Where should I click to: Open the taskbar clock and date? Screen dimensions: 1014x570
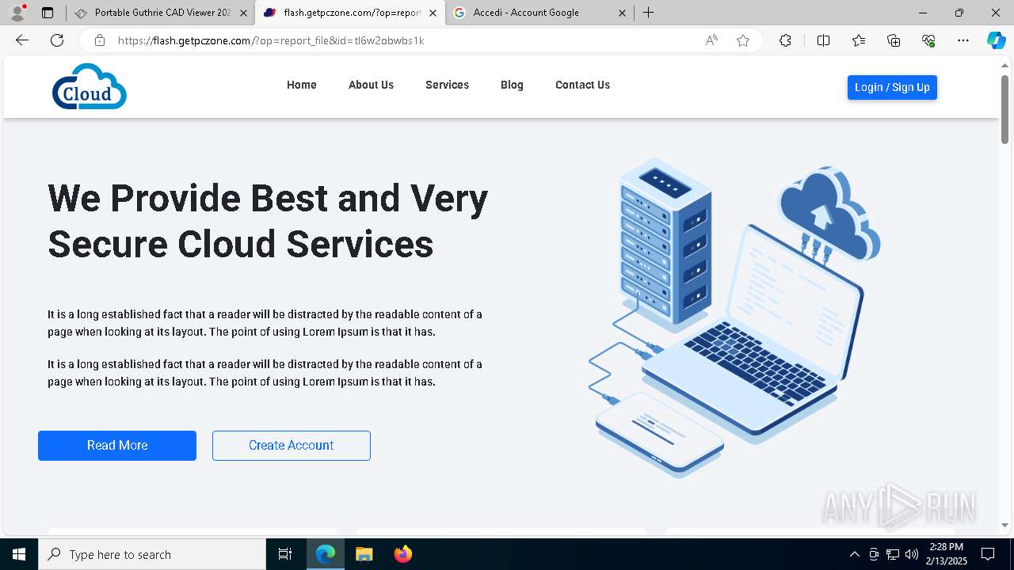click(946, 554)
